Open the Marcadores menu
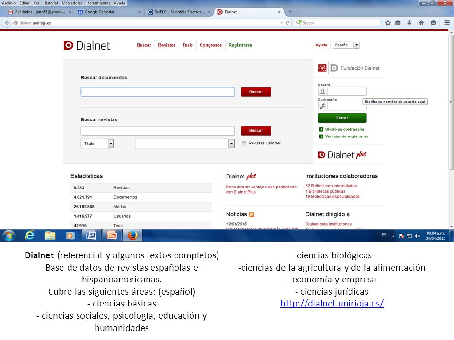Viewport: 454px width, 340px height. point(72,3)
